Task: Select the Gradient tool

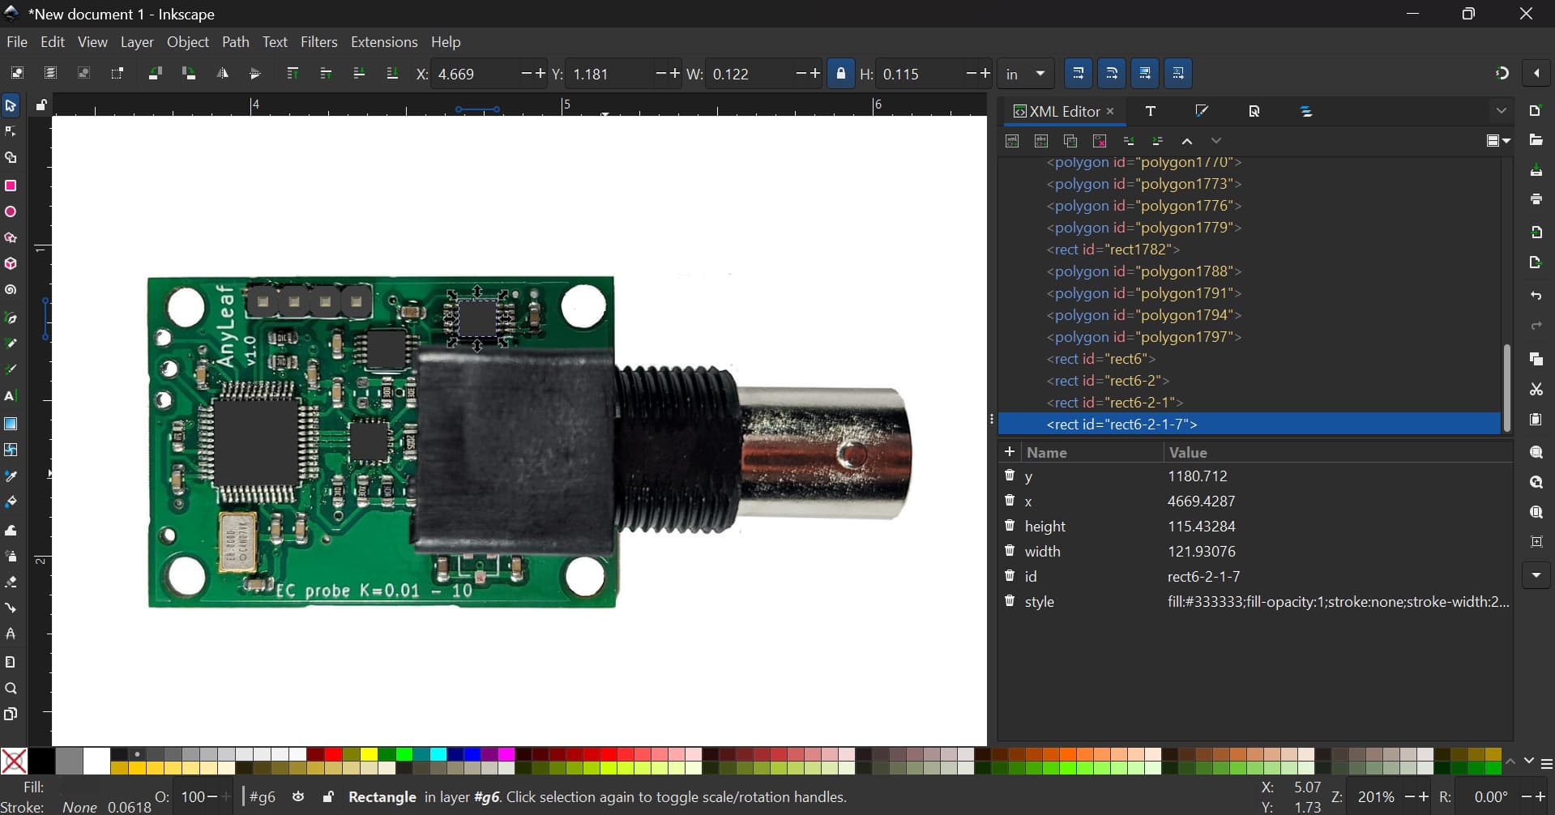Action: tap(11, 424)
